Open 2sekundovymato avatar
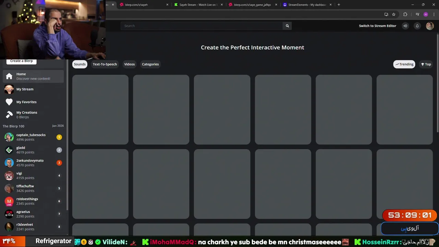 coord(9,163)
